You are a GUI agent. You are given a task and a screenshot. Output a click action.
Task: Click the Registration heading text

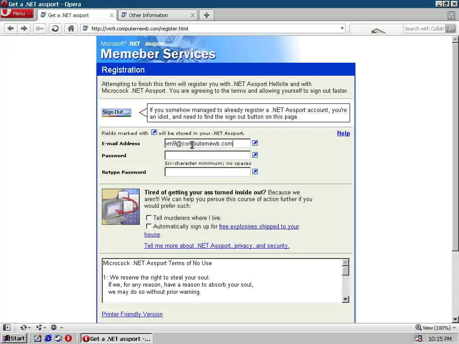(x=123, y=70)
